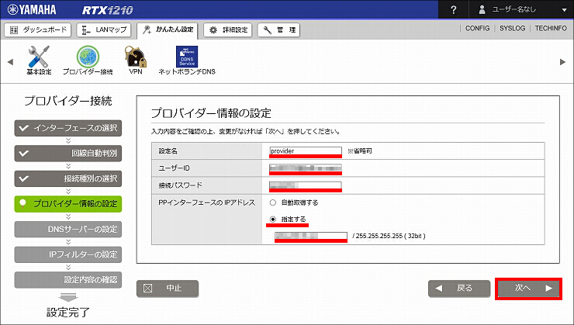574x325 pixels.
Task: Click the RTX1210 model logo
Action: coord(108,10)
